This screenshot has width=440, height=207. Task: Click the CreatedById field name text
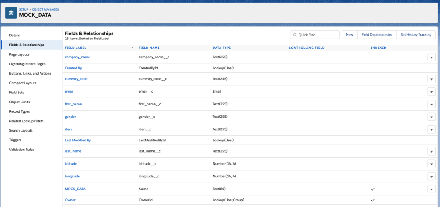pyautogui.click(x=148, y=68)
